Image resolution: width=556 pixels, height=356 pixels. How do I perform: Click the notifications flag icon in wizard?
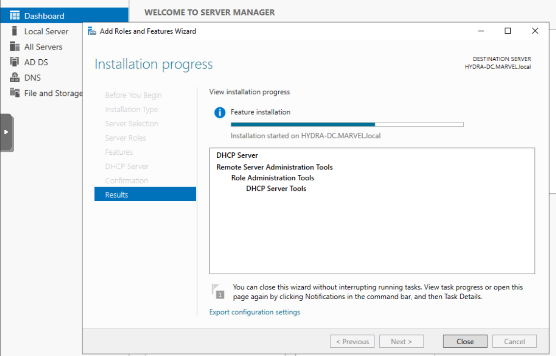[218, 290]
